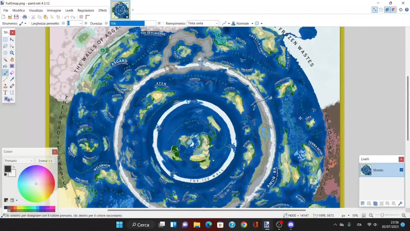Select the Clone Stamp tool

pos(5,86)
